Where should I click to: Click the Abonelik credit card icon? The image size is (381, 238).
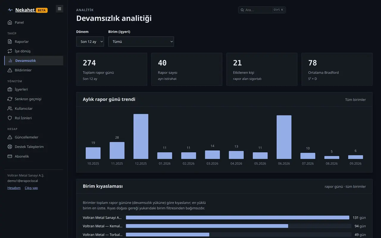[10, 156]
